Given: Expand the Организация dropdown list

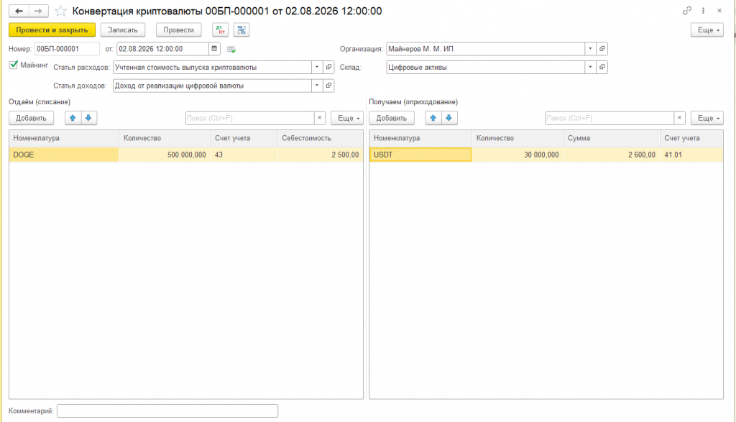Looking at the screenshot, I should click(590, 49).
